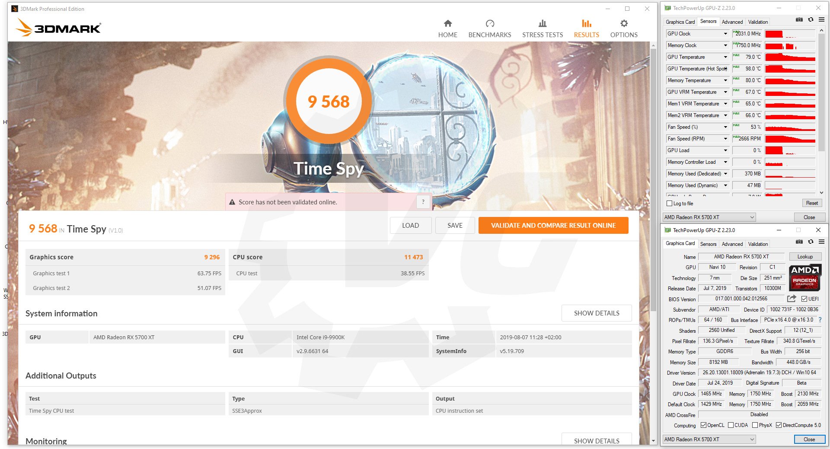Screen dimensions: 830x449
Task: Click the CPU score value 11 473
Action: pyautogui.click(x=413, y=257)
